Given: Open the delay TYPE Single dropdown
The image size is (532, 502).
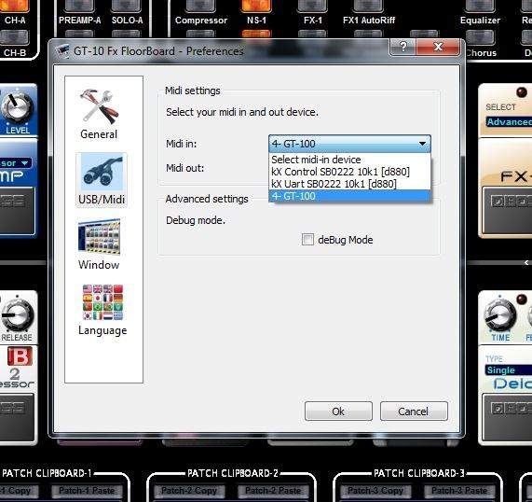Looking at the screenshot, I should (x=509, y=370).
